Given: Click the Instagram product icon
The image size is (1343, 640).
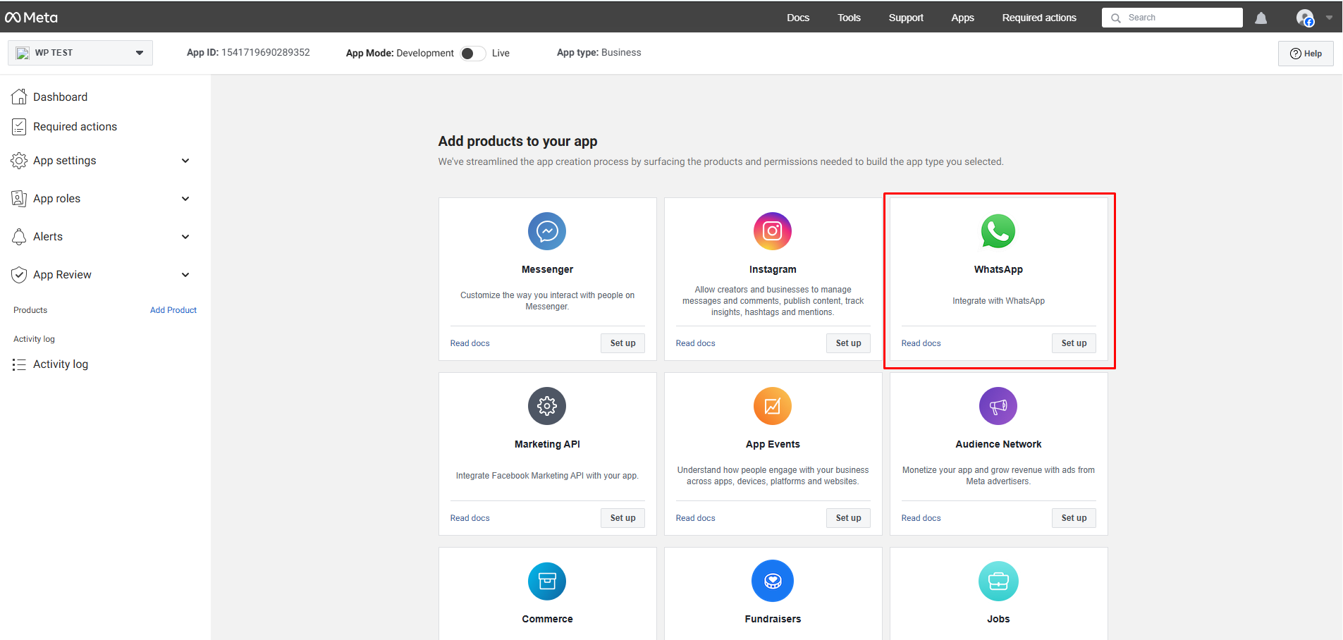Looking at the screenshot, I should [x=772, y=231].
